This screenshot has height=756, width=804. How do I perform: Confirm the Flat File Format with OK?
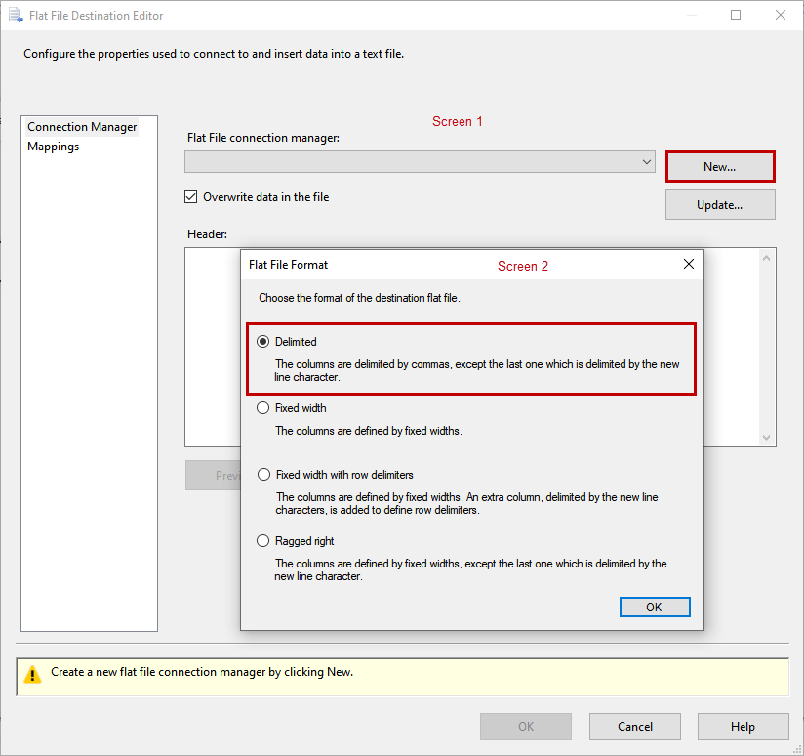point(654,607)
